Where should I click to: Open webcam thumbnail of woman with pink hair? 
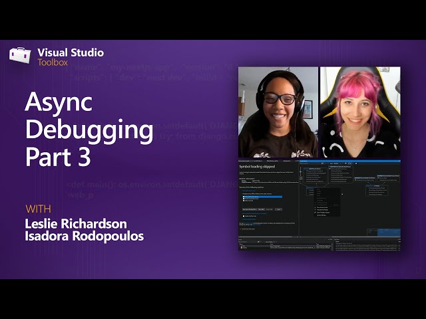coord(360,112)
